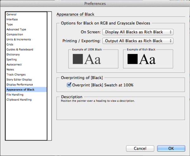
Task: Open the Printing / Exporting dropdown
Action: tap(138, 41)
